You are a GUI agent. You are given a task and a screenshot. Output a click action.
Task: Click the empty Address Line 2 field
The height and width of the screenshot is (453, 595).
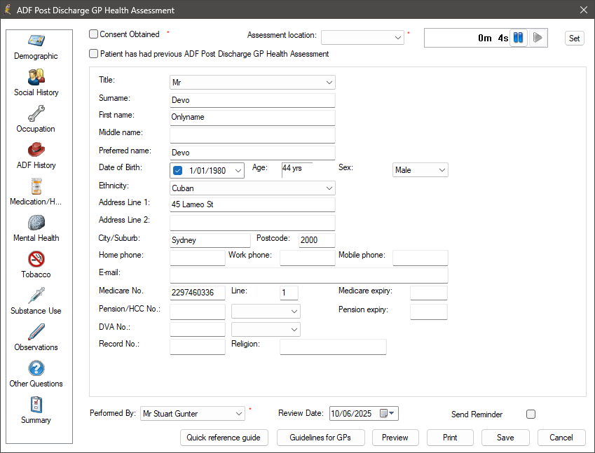[252, 223]
